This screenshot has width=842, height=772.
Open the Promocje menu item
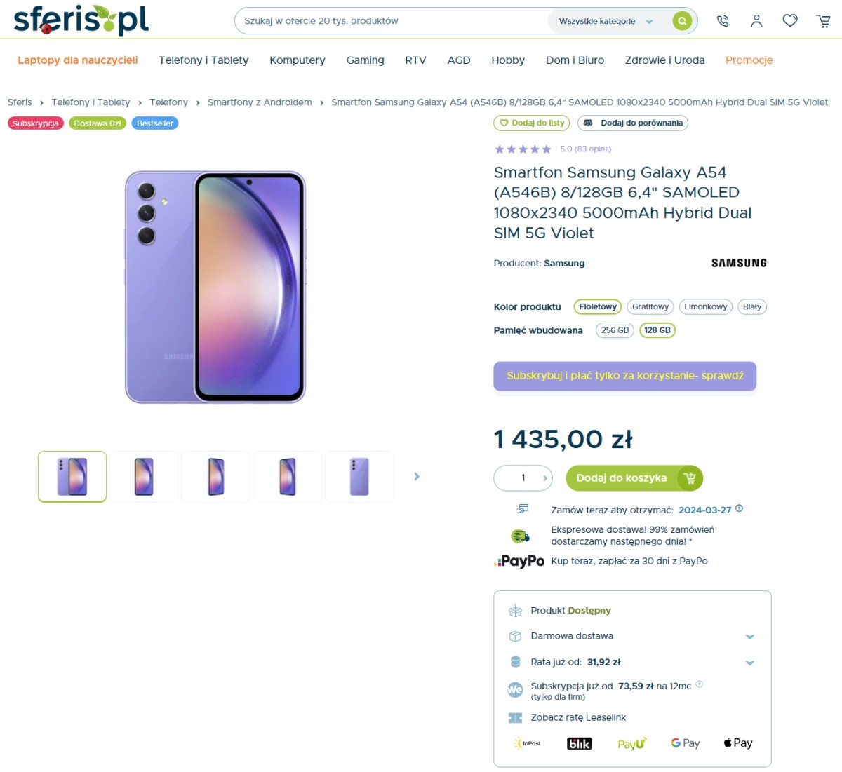click(x=749, y=60)
